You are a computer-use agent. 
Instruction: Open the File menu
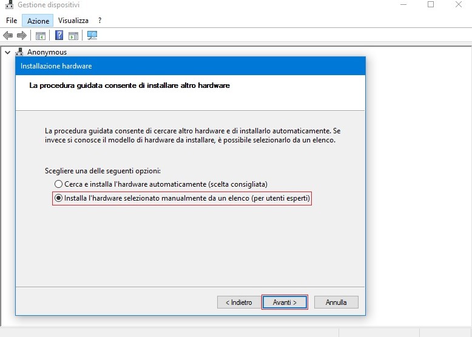point(12,21)
